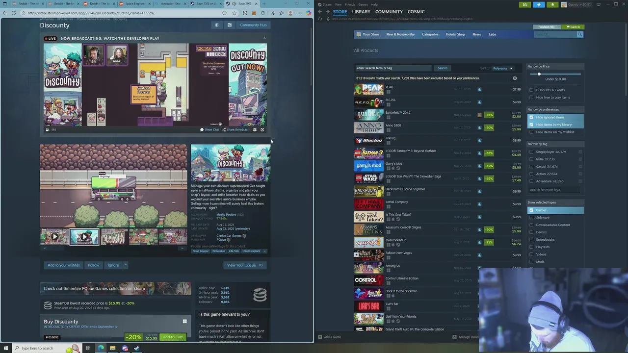This screenshot has width=628, height=353.
Task: Open search preferences gear icon
Action: (515, 78)
